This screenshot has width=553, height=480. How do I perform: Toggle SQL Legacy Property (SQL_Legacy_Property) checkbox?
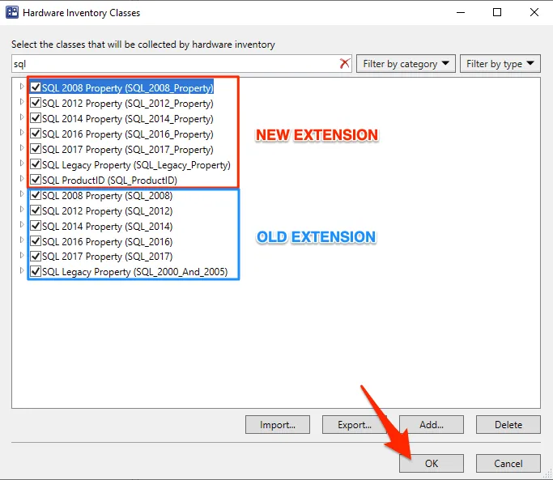pyautogui.click(x=36, y=164)
